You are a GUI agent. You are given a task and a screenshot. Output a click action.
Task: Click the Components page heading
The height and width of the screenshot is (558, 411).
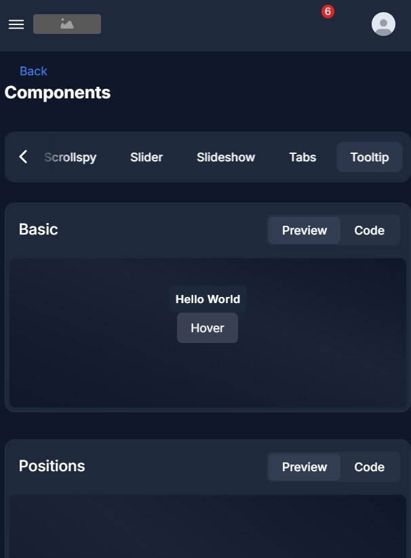point(58,92)
